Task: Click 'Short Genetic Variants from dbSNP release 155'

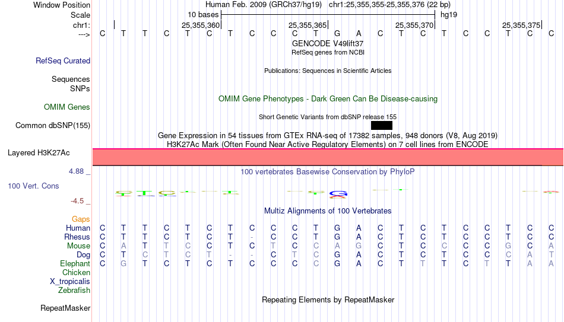Action: 328,117
